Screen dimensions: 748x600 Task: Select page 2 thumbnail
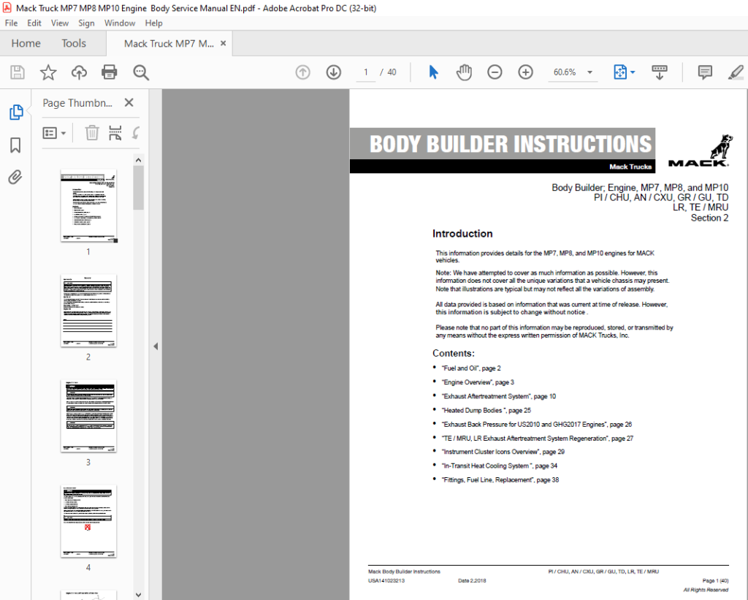coord(88,311)
